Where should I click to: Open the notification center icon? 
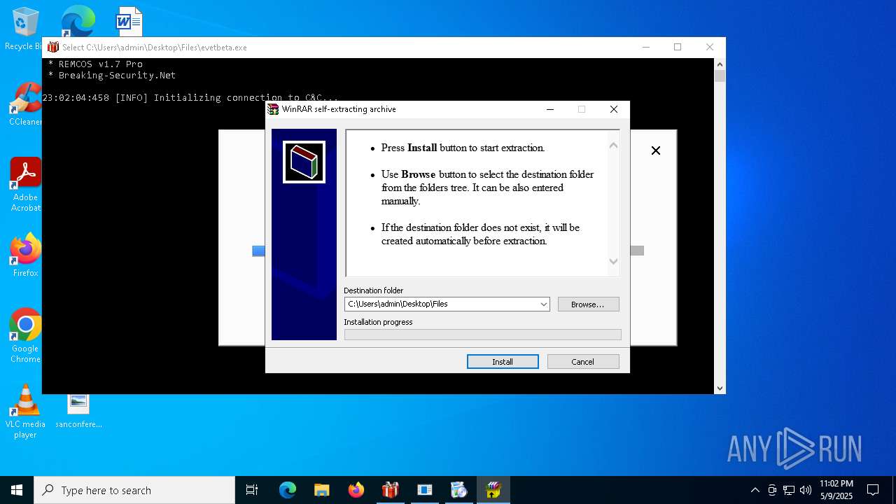873,490
